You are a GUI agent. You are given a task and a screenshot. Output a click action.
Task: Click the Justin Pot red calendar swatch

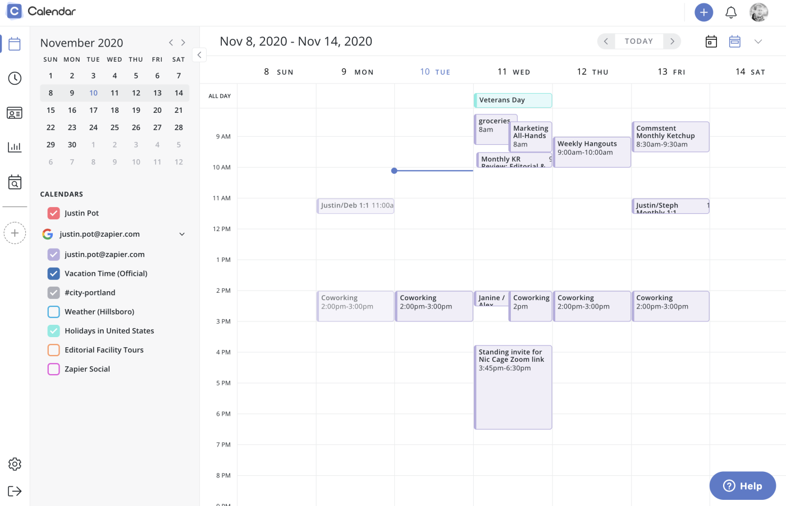point(54,213)
